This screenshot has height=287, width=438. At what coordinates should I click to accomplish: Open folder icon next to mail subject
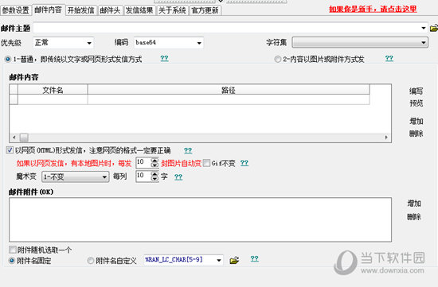tap(434, 28)
